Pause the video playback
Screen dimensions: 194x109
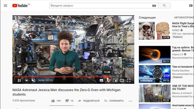pyautogui.click(x=19, y=81)
